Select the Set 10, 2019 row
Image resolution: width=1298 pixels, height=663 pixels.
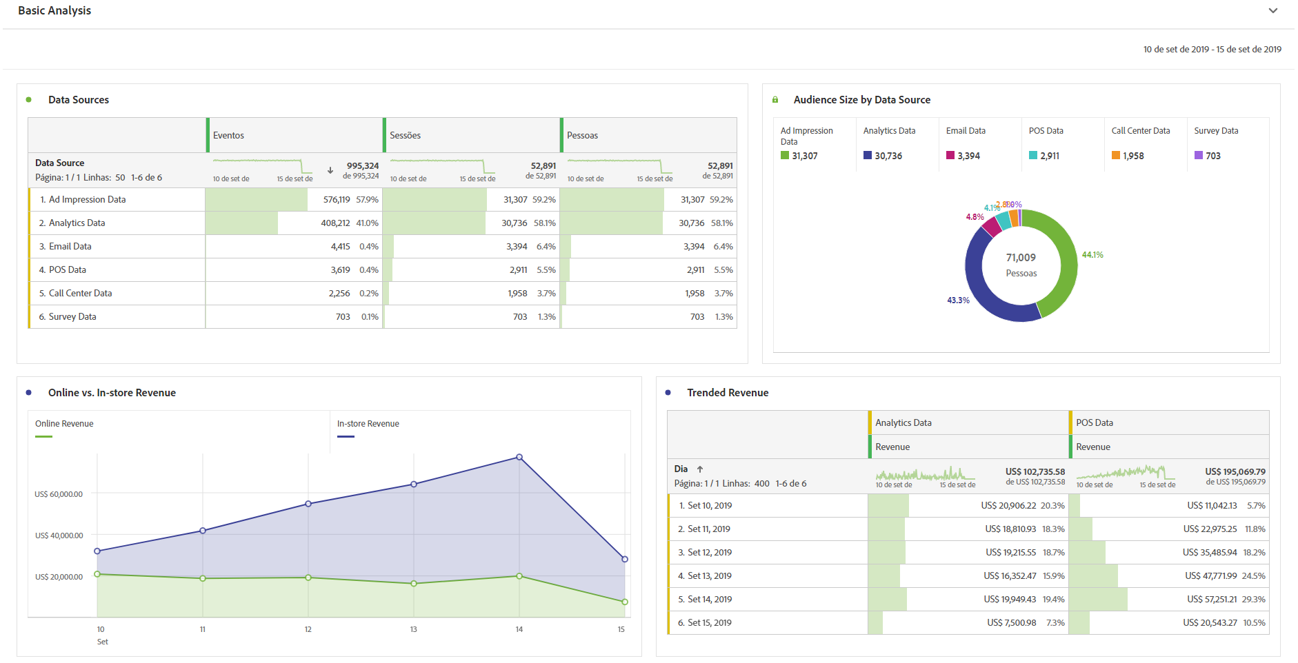coord(968,506)
